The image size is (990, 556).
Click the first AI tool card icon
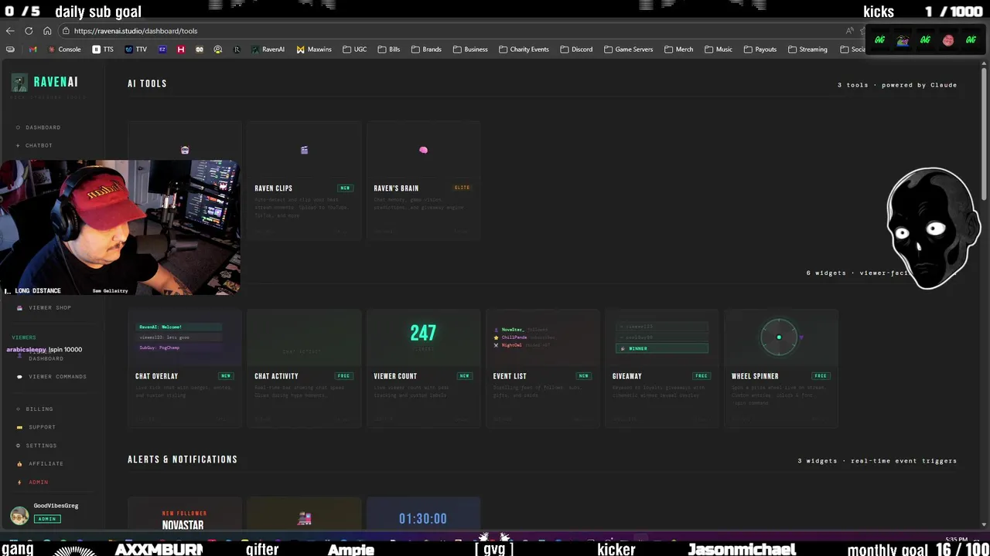point(185,150)
